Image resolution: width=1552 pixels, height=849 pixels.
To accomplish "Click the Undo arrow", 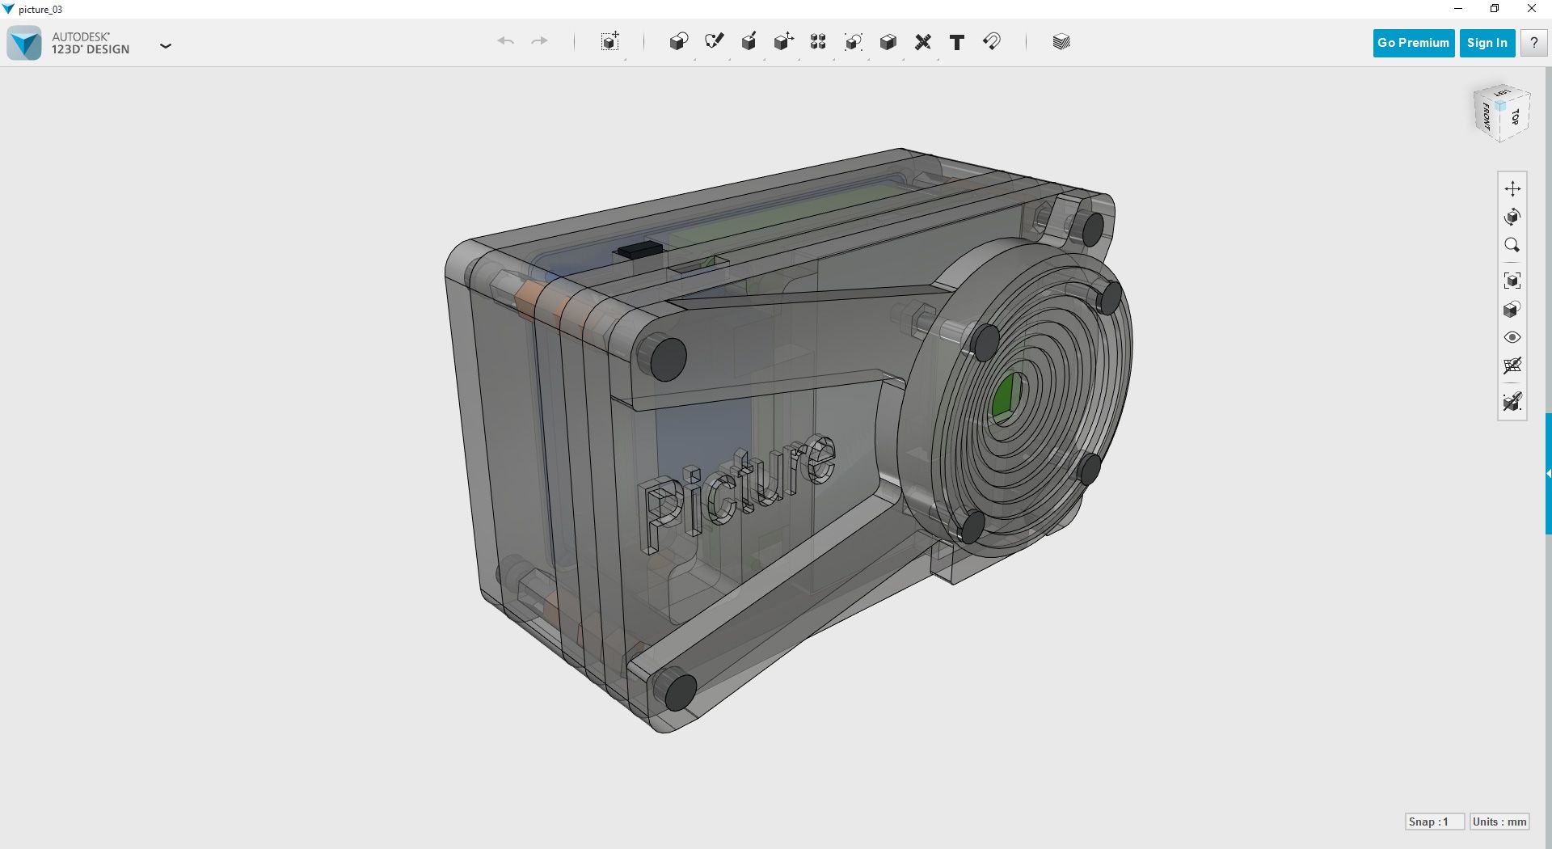I will tap(506, 40).
